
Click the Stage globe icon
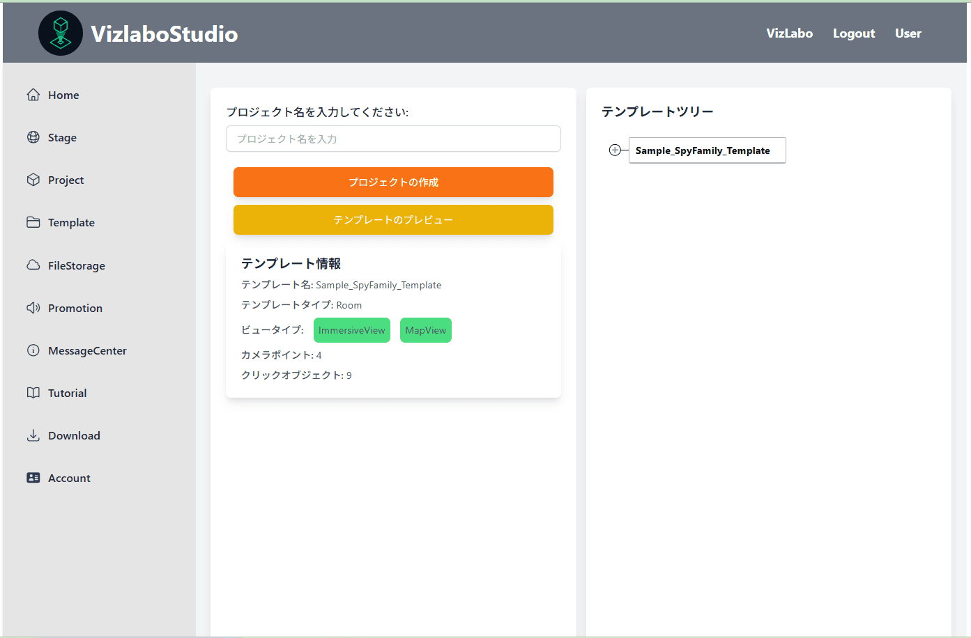(x=33, y=137)
